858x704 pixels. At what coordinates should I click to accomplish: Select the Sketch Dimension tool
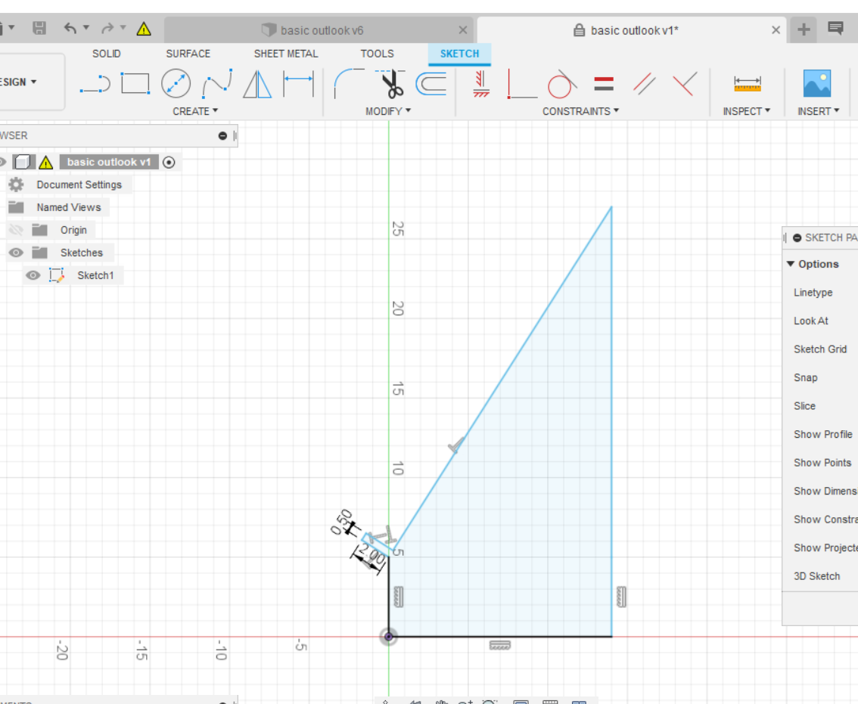(x=298, y=84)
